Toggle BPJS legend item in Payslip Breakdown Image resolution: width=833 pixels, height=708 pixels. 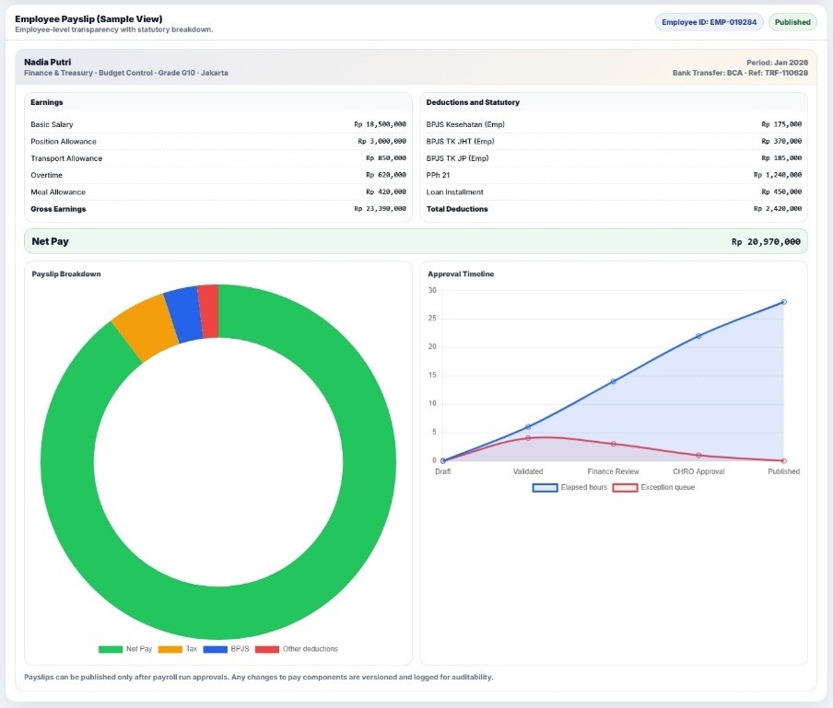[227, 649]
